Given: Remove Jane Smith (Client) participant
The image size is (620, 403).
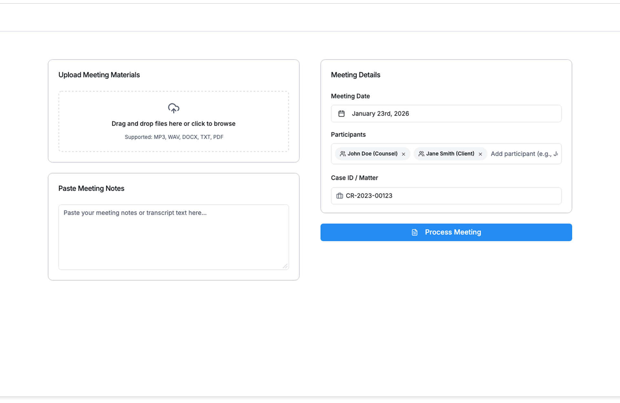Looking at the screenshot, I should [480, 154].
